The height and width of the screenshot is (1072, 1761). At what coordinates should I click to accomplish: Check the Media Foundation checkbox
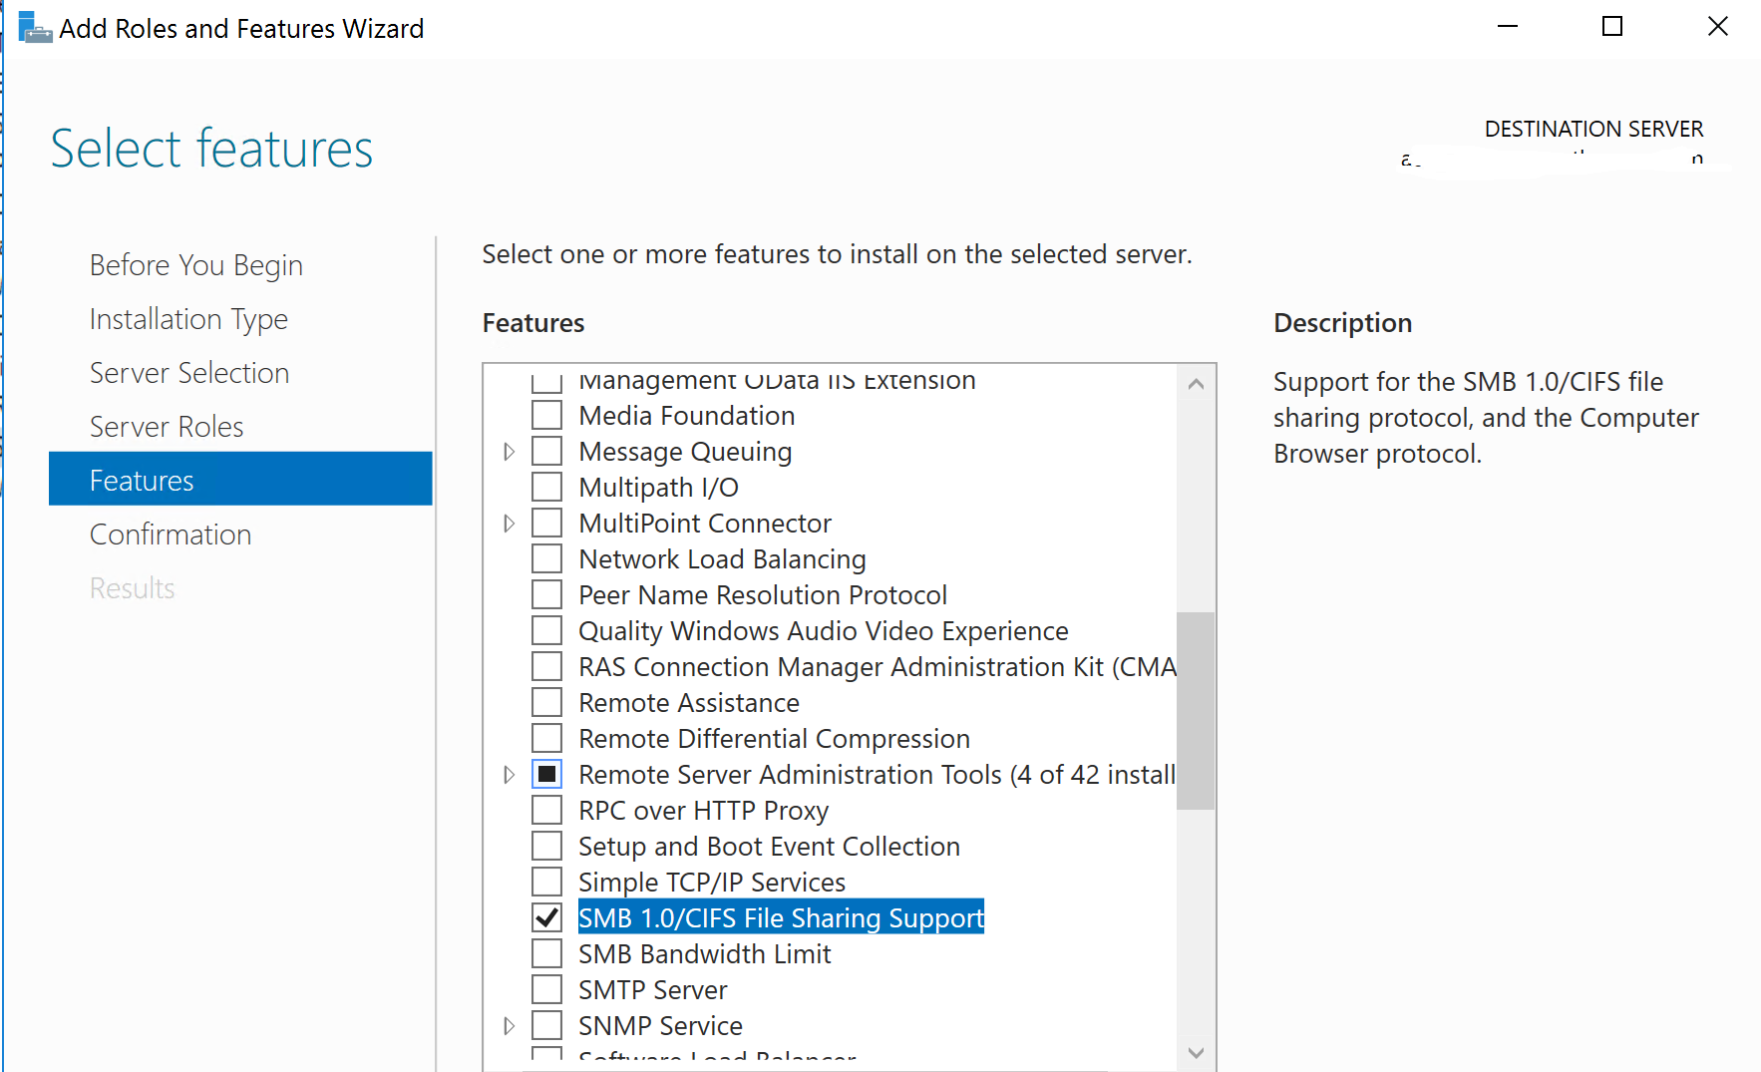(546, 416)
